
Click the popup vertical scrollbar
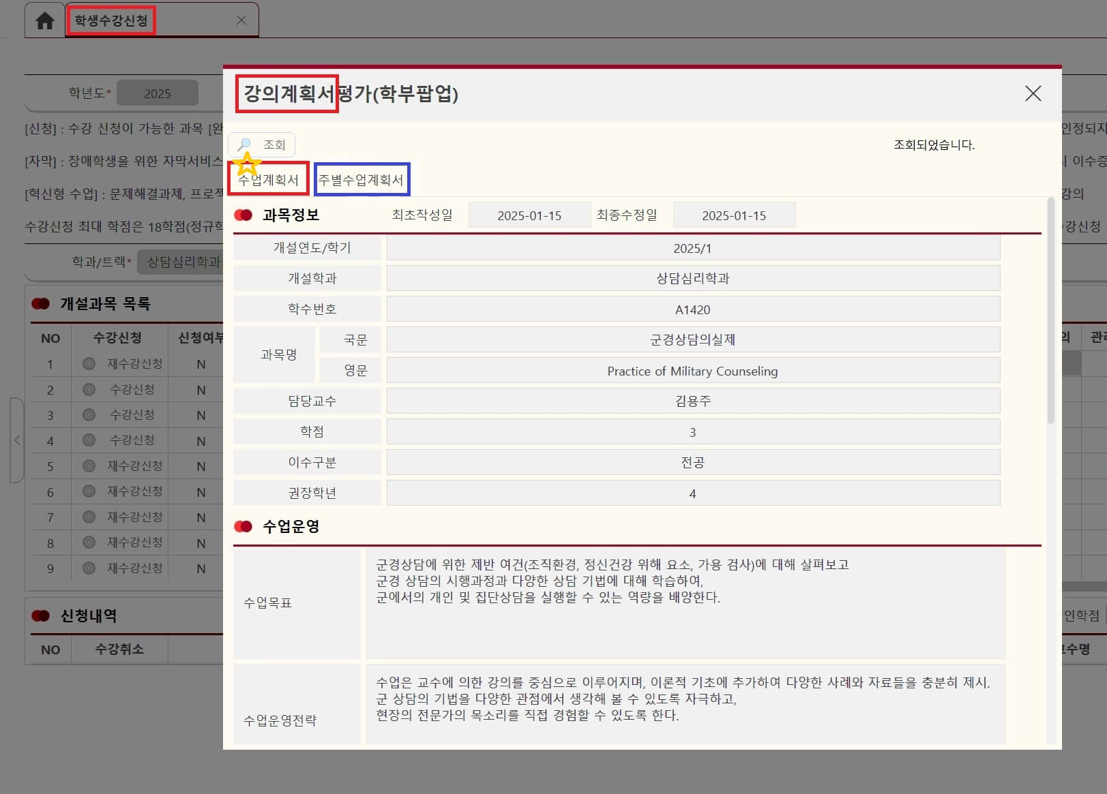click(1050, 311)
